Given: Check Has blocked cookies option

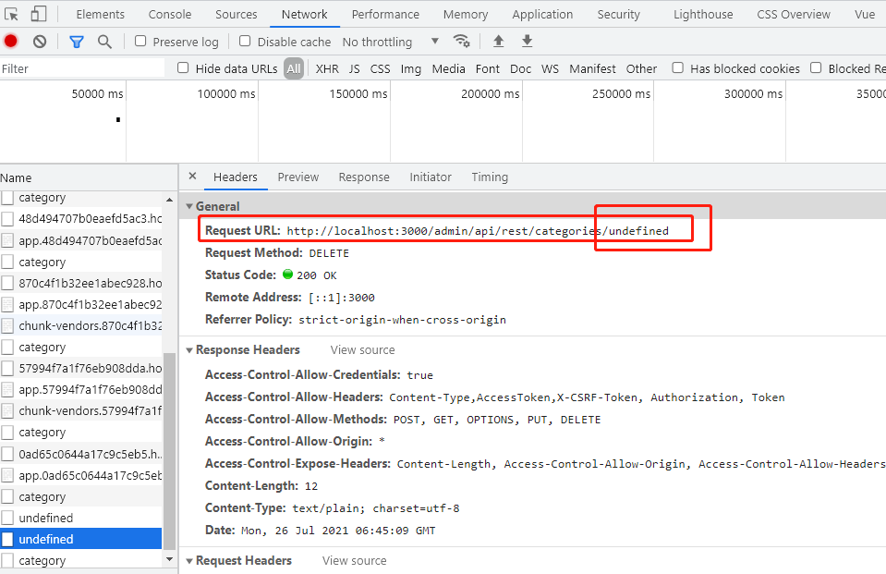Looking at the screenshot, I should (x=677, y=67).
